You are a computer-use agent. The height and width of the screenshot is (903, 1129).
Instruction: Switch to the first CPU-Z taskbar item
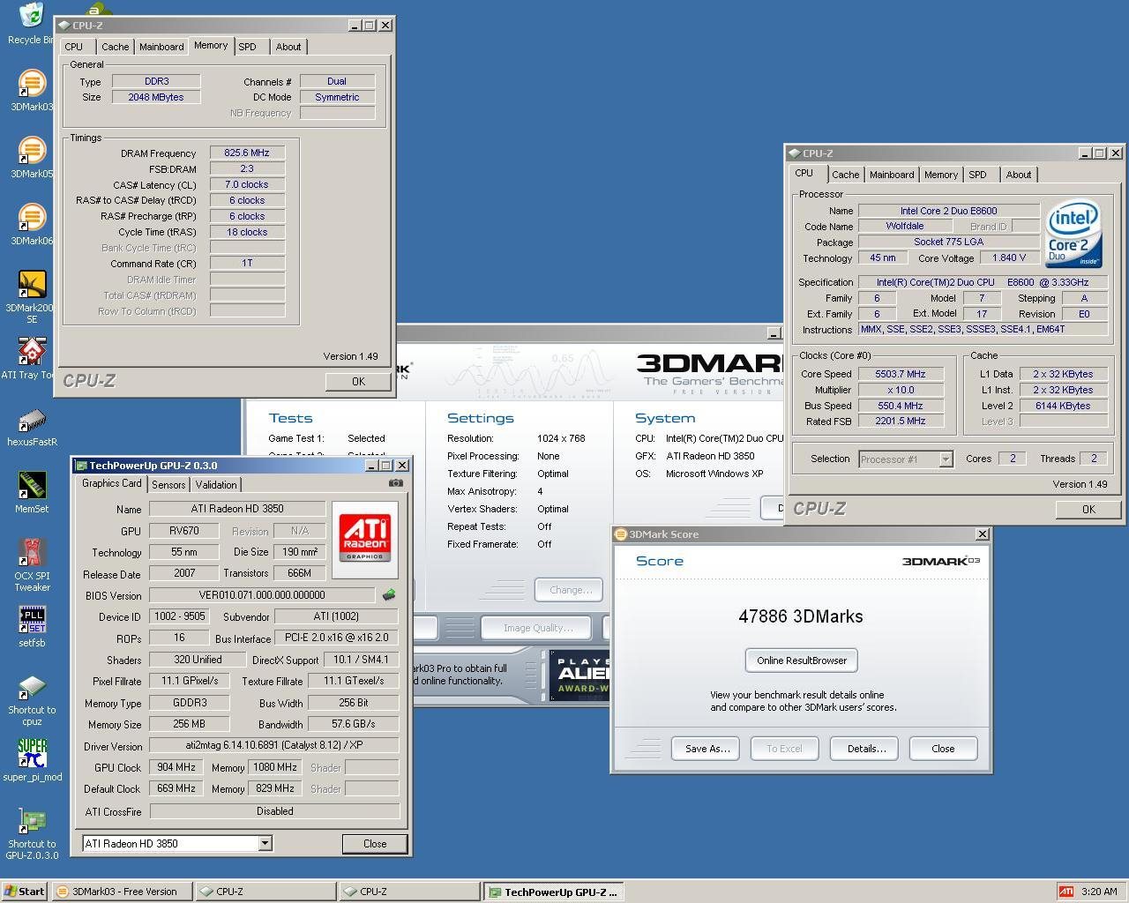coord(265,892)
